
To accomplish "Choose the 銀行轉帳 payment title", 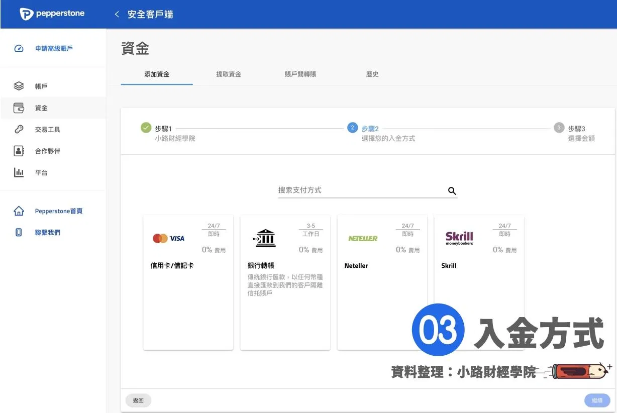I will point(261,266).
